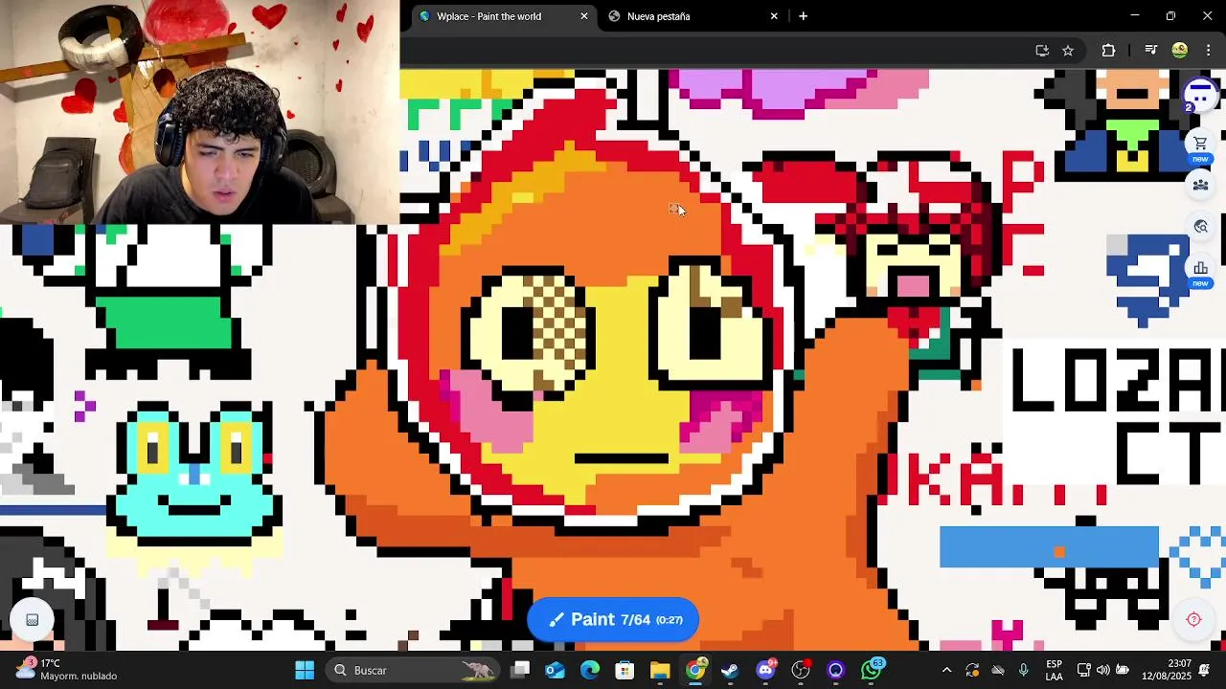Click install app icon in address bar
Screen dimensions: 1226x689
pos(1042,51)
